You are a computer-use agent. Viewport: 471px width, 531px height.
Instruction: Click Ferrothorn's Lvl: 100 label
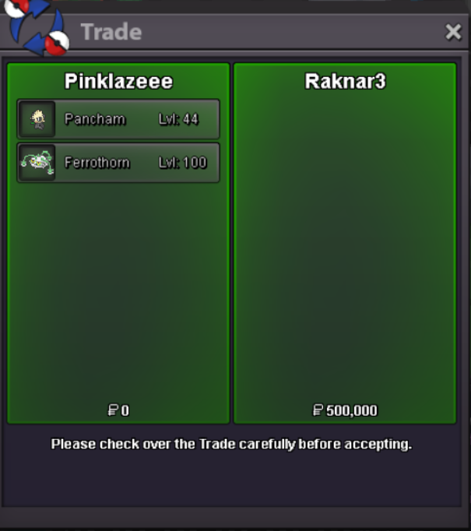pyautogui.click(x=182, y=163)
